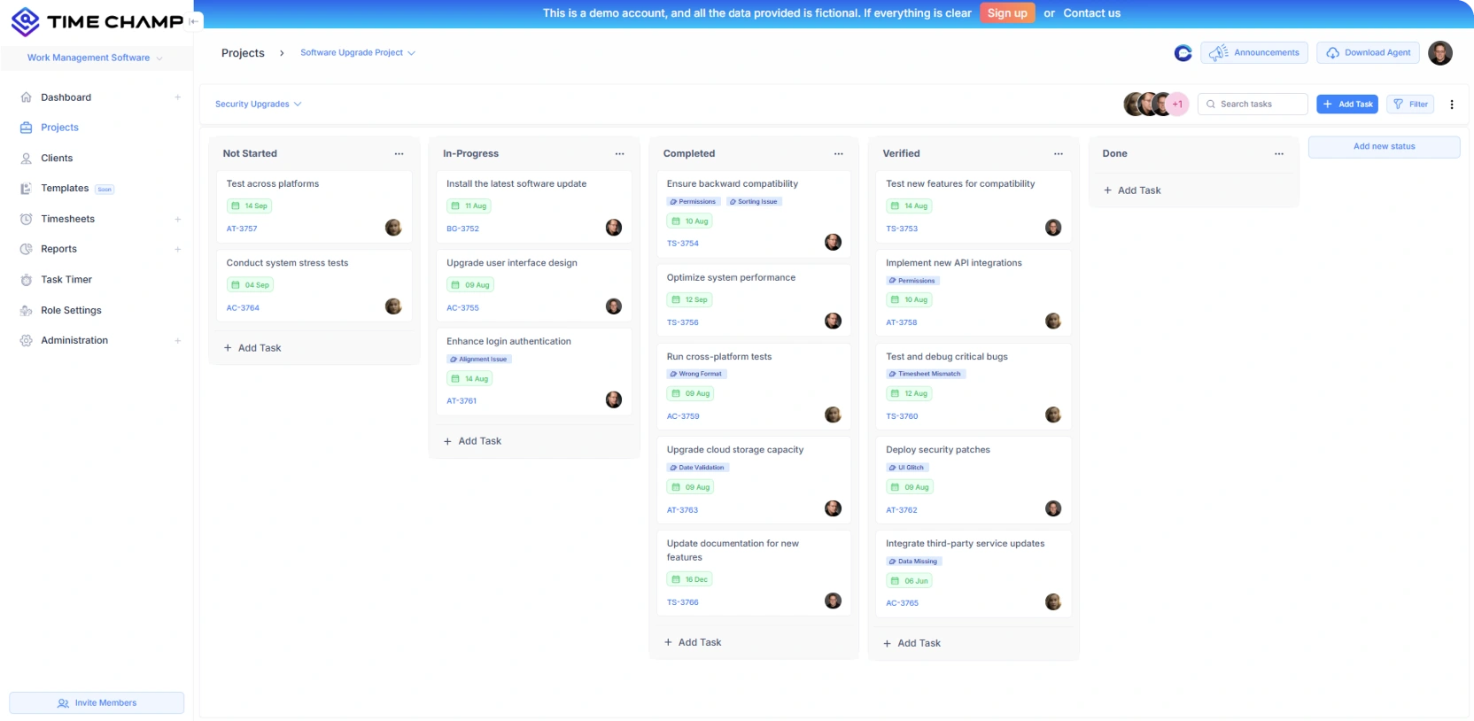Open Install the latest software update card
Image resolution: width=1474 pixels, height=721 pixels.
tap(534, 206)
